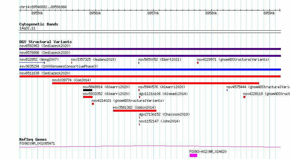
Task: Click the red nsv4229971 variant marker
Action: pyautogui.click(x=198, y=63)
